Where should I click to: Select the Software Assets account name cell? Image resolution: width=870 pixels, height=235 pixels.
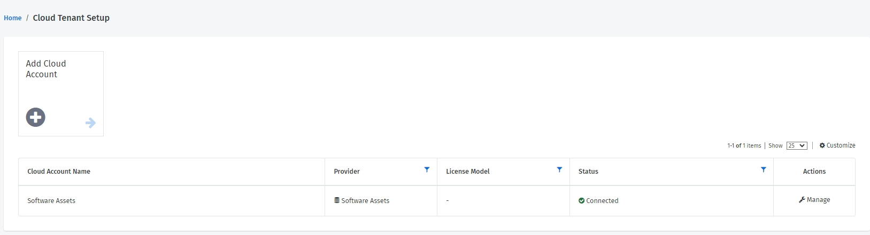(51, 201)
